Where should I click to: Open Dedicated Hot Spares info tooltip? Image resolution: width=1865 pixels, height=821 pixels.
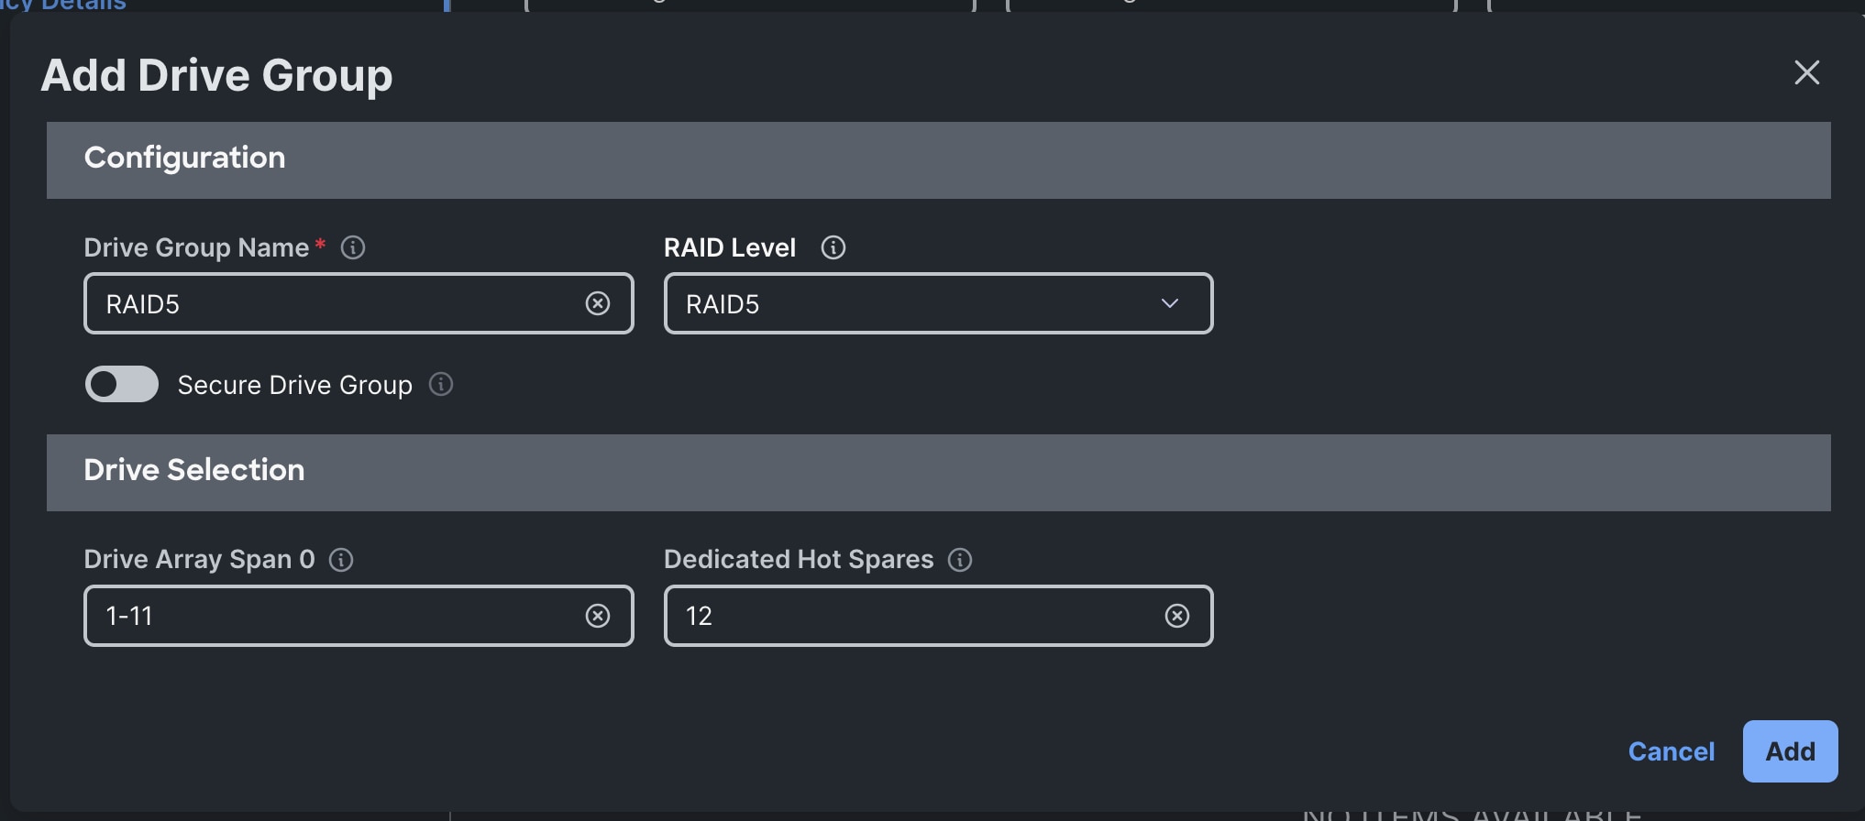pyautogui.click(x=960, y=560)
